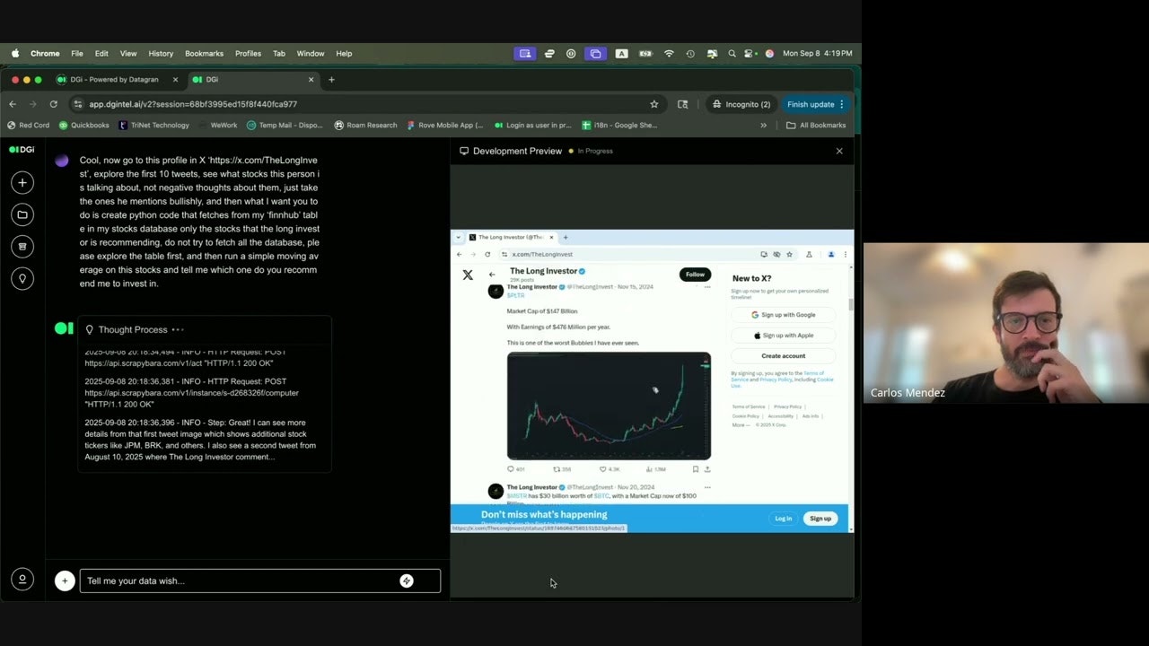Click the Finish update button
This screenshot has height=646, width=1149.
(816, 104)
